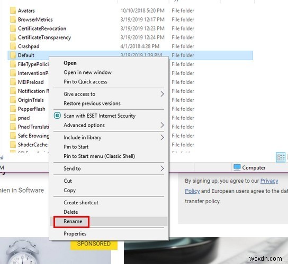Click the ShaderCache folder icon
This screenshot has width=288, height=264.
coord(13,145)
